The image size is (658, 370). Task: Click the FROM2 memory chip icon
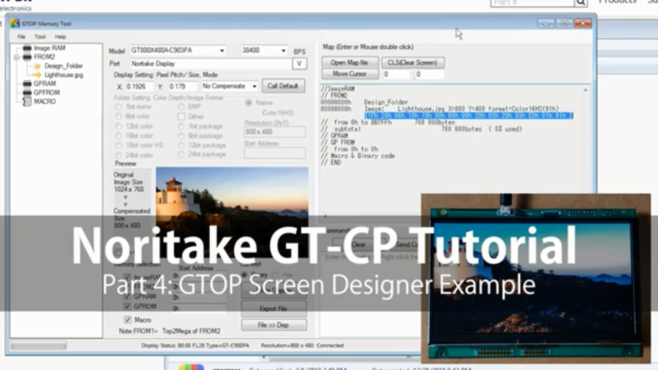27,57
